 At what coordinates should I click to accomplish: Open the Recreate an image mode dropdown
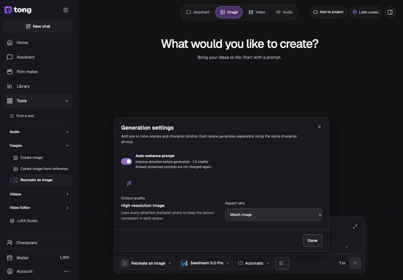[146, 263]
